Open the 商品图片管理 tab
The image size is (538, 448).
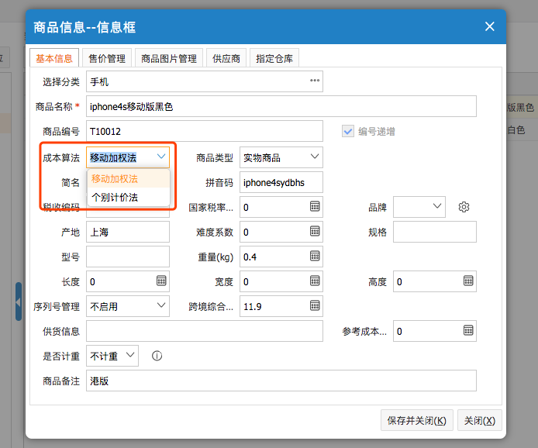point(168,58)
